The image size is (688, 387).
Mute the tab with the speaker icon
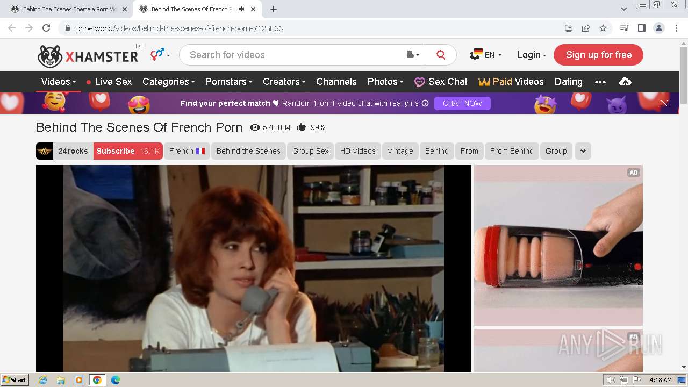(241, 9)
